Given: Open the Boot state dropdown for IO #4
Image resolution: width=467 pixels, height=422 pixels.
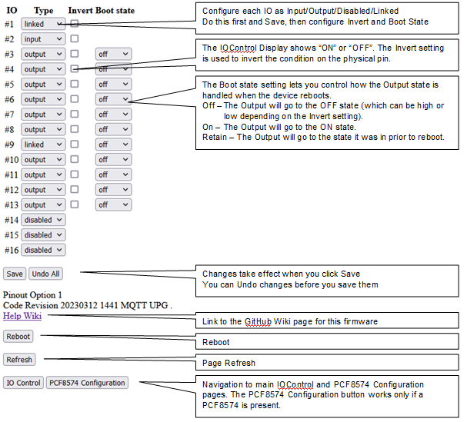Looking at the screenshot, I should [113, 69].
